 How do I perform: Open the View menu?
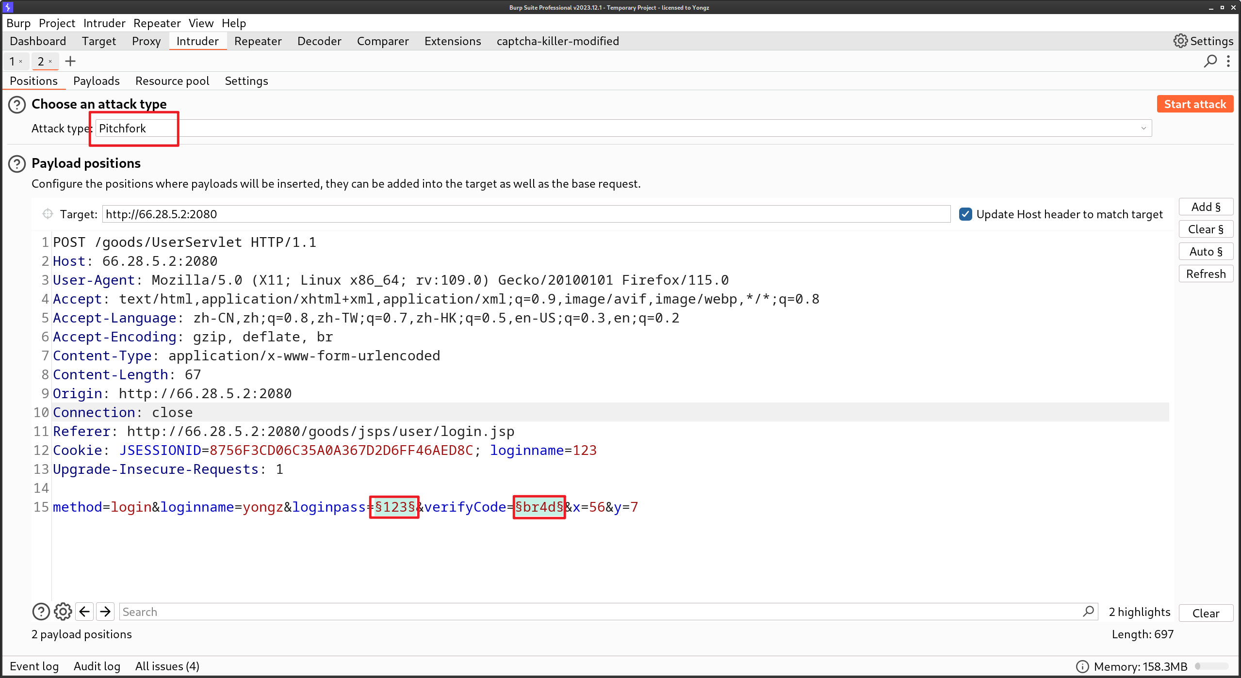point(201,23)
